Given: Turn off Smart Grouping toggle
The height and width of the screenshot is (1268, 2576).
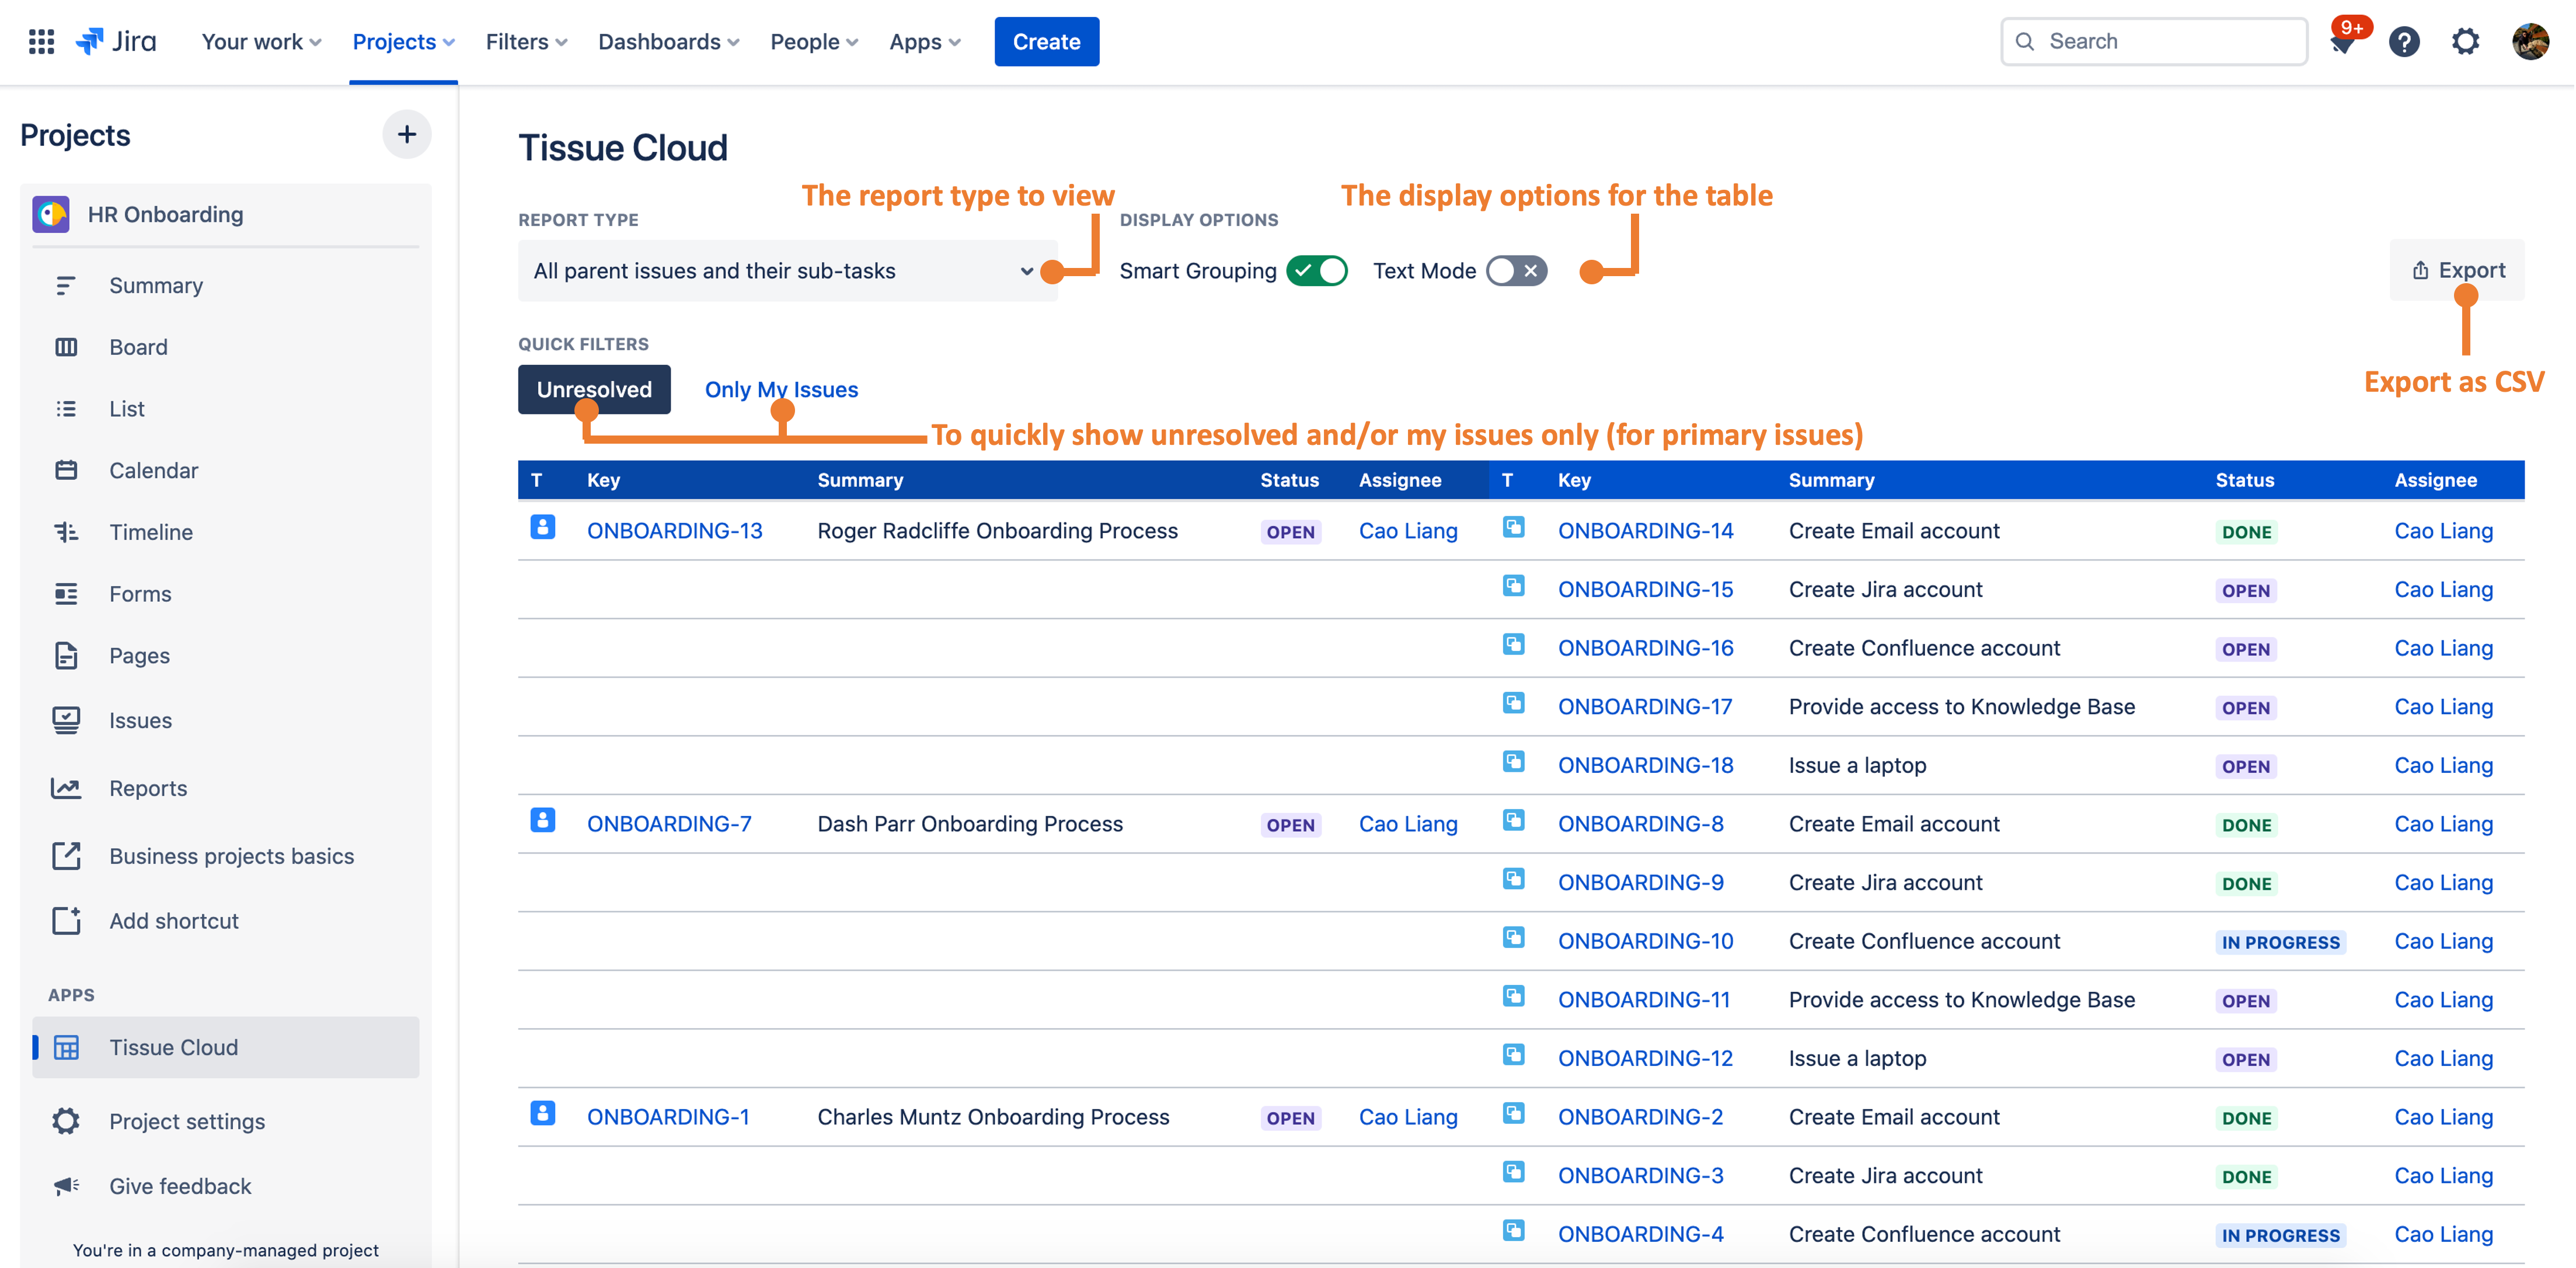Looking at the screenshot, I should pyautogui.click(x=1316, y=271).
